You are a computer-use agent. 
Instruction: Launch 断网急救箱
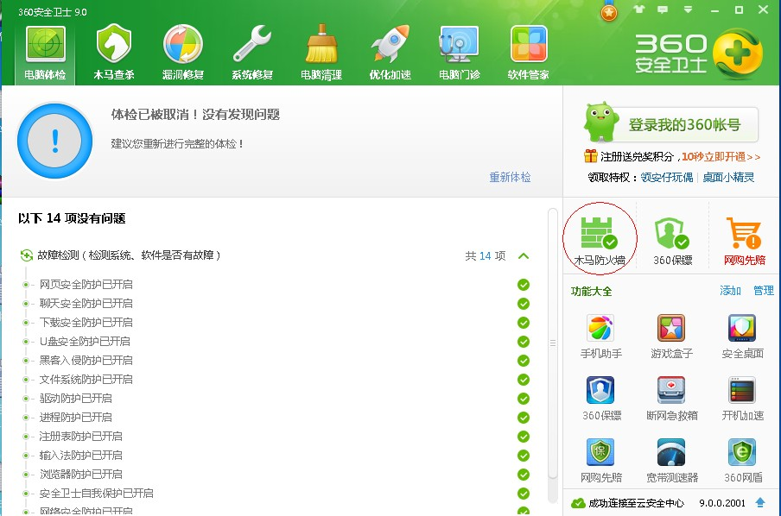pyautogui.click(x=671, y=399)
